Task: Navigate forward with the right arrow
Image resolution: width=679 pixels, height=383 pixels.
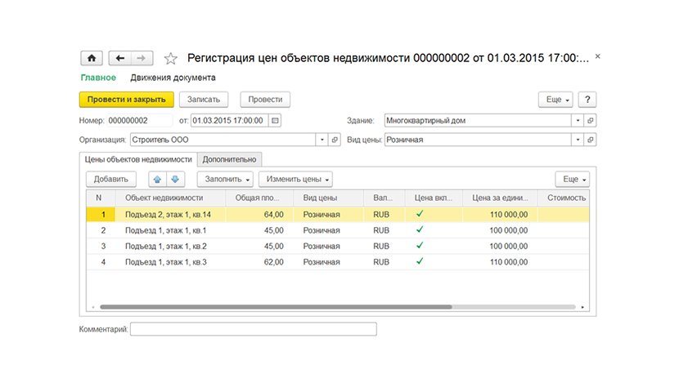Action: point(142,58)
